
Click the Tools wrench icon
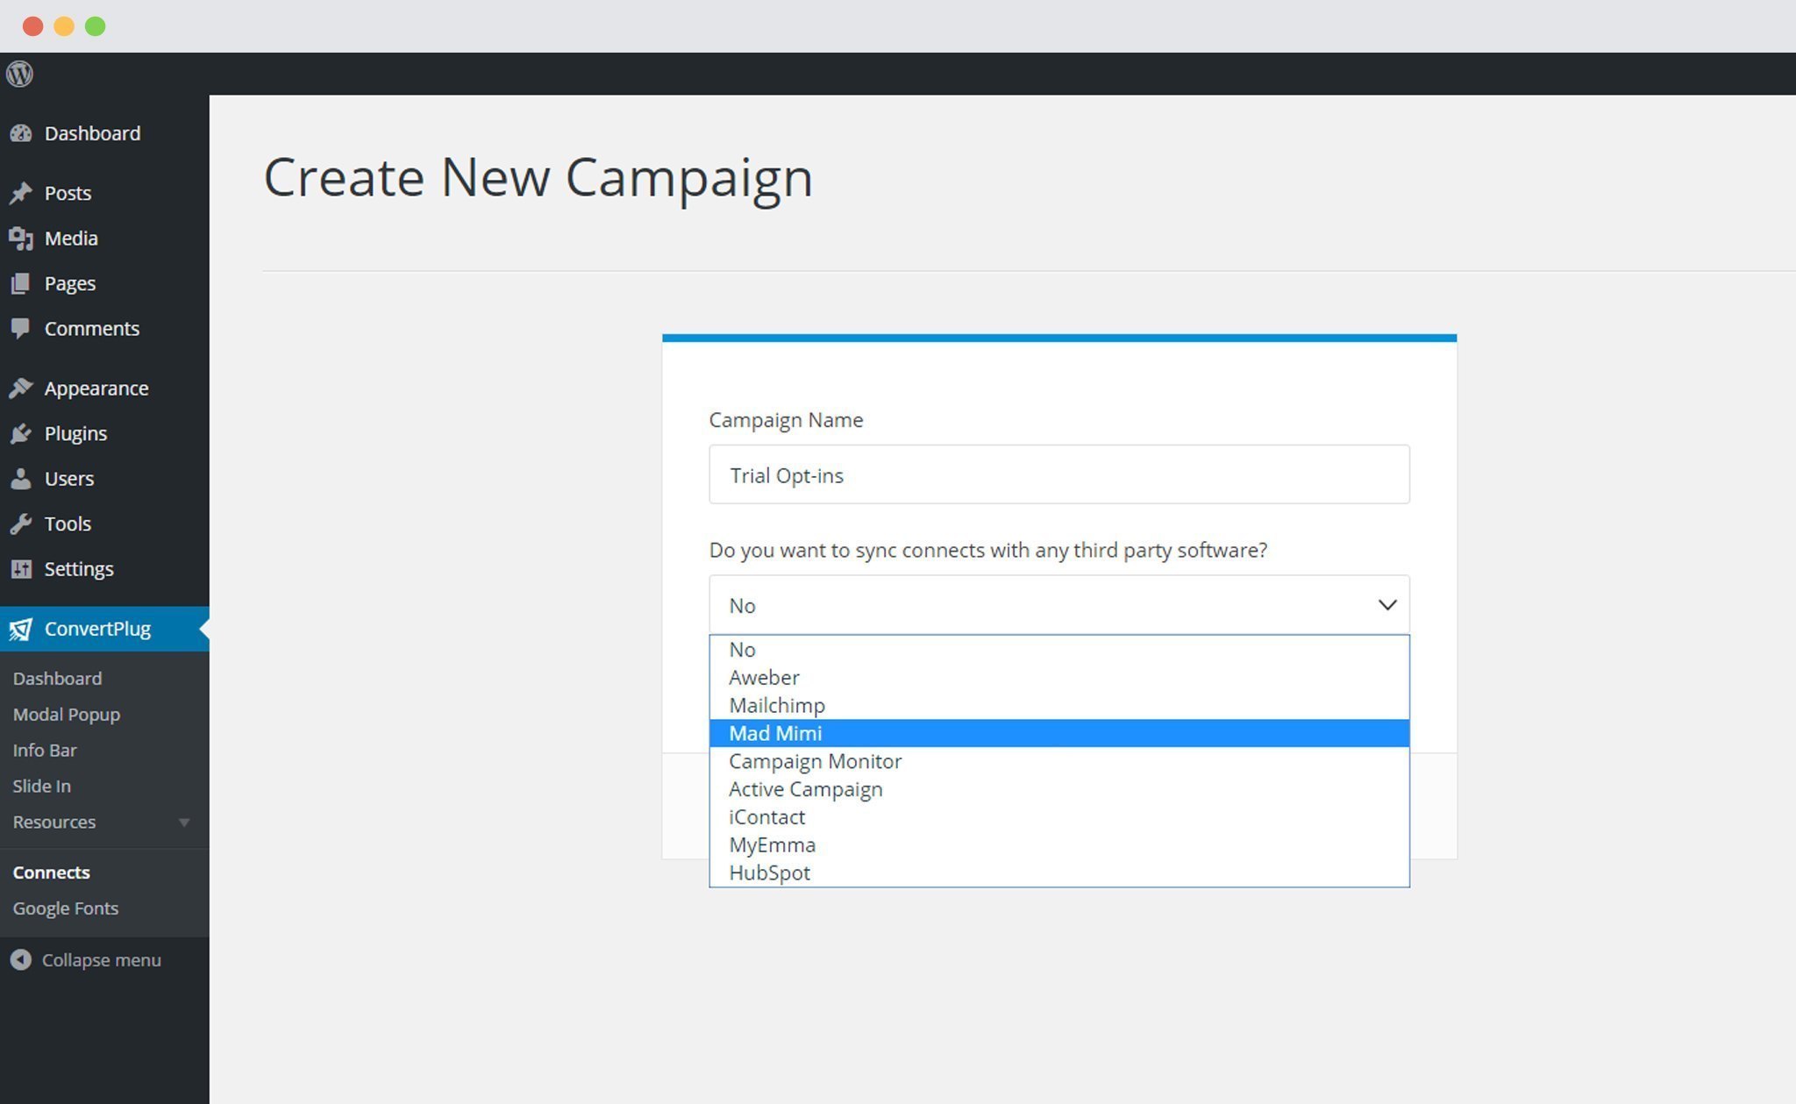tap(21, 524)
